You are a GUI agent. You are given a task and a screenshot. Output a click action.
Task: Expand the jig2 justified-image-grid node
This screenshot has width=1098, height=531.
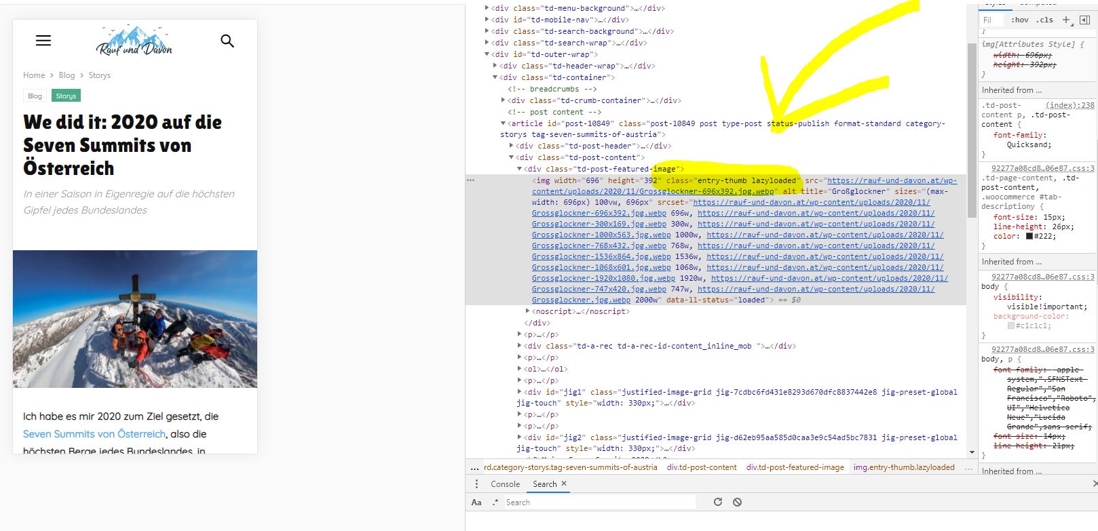[519, 437]
